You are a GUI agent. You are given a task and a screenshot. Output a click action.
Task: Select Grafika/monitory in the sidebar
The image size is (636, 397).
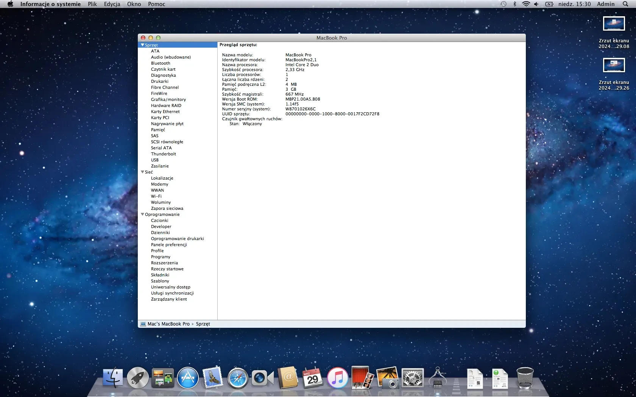[168, 99]
